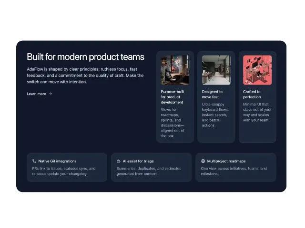The height and width of the screenshot is (228, 305).
Task: Click the Native Git integrations heading
Action: click(x=57, y=161)
